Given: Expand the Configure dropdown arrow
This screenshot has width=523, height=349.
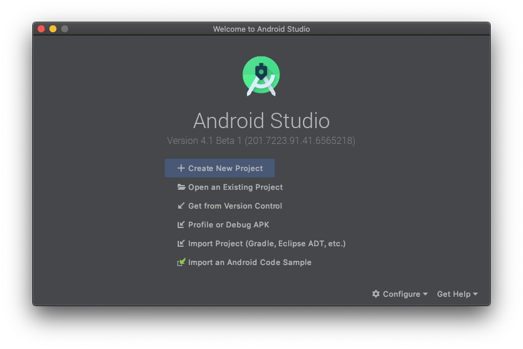Looking at the screenshot, I should click(x=425, y=294).
